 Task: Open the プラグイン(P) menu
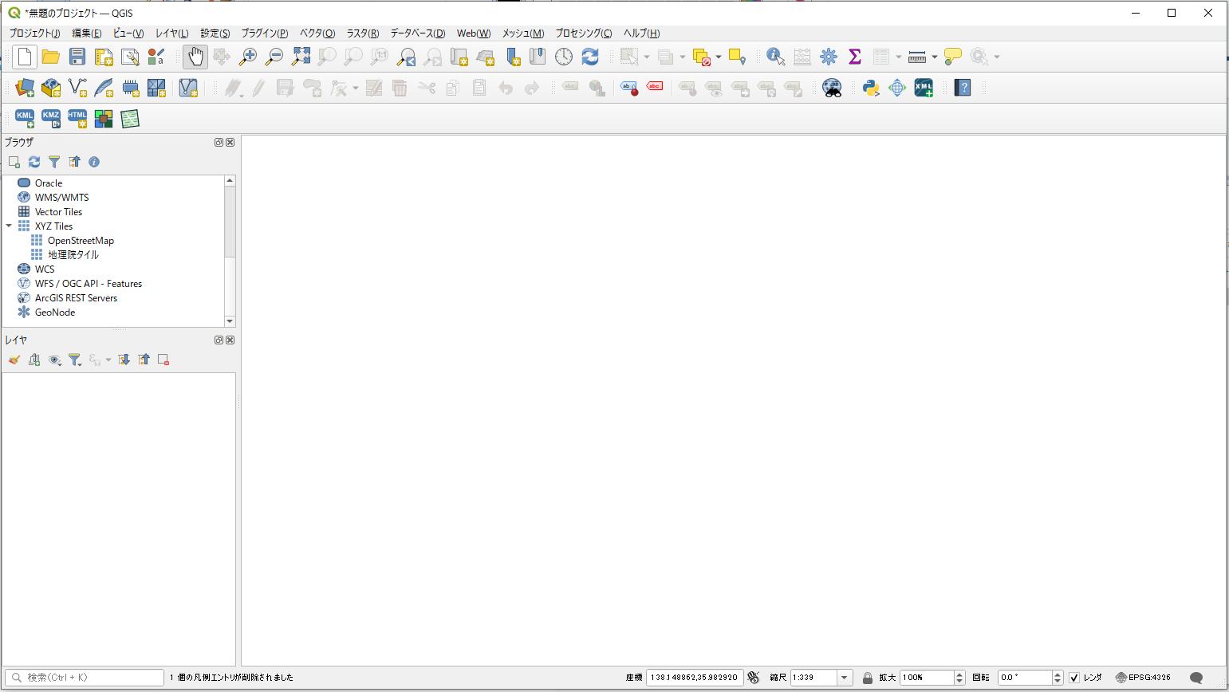tap(264, 33)
